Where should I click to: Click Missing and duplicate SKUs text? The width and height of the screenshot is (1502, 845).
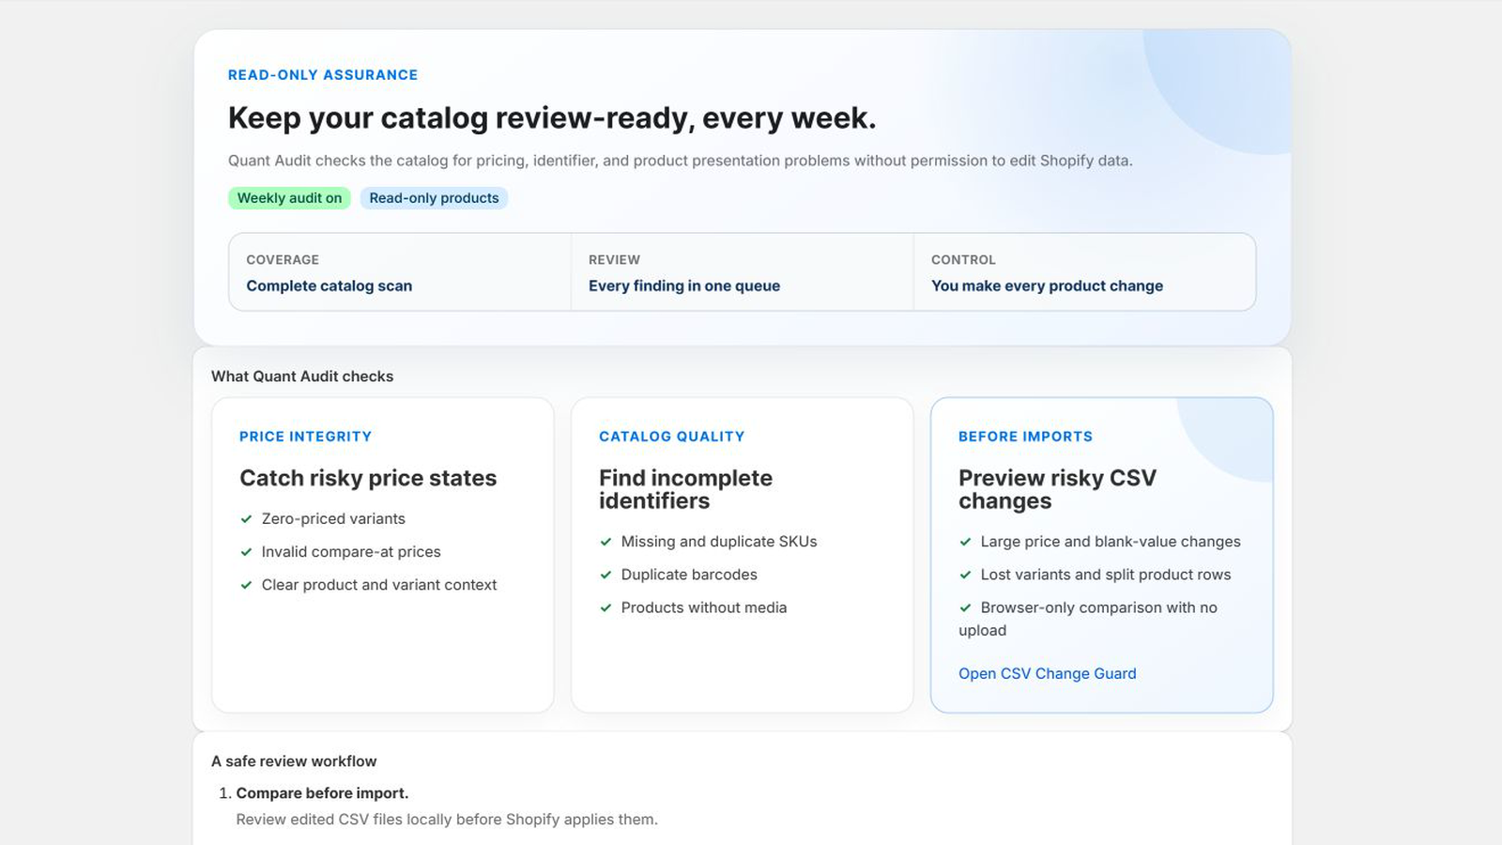[x=719, y=542]
